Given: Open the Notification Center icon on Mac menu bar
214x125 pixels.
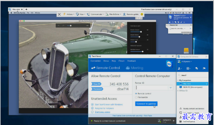Looking at the screenshot, I should 189,13.
